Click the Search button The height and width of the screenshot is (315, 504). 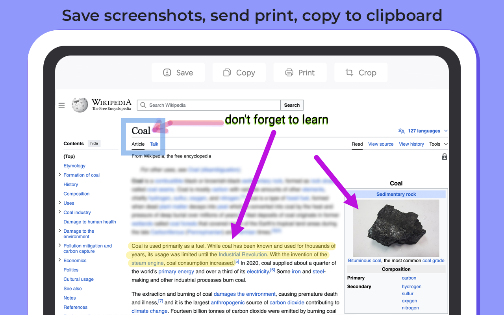click(292, 105)
